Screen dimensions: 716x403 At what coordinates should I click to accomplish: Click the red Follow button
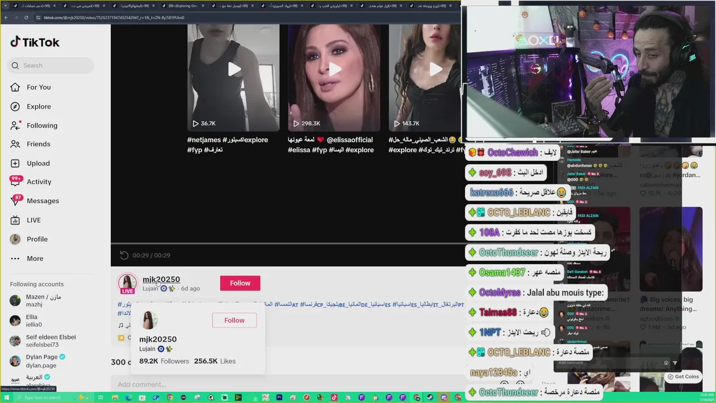pos(240,283)
